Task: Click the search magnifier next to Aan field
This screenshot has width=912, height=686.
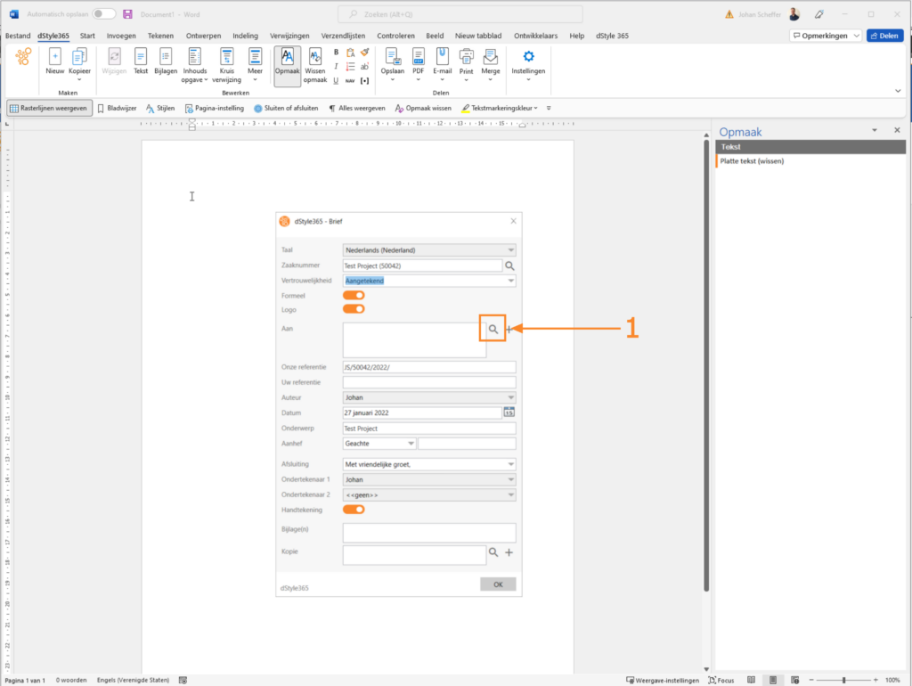Action: pos(493,330)
